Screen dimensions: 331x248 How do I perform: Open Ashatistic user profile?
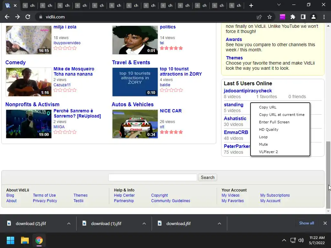235,119
